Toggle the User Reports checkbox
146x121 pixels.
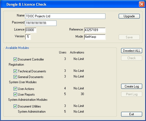pos(15,95)
